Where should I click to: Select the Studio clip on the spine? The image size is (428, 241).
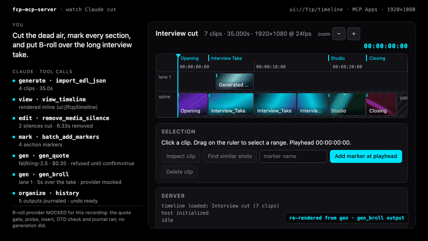coord(347,104)
